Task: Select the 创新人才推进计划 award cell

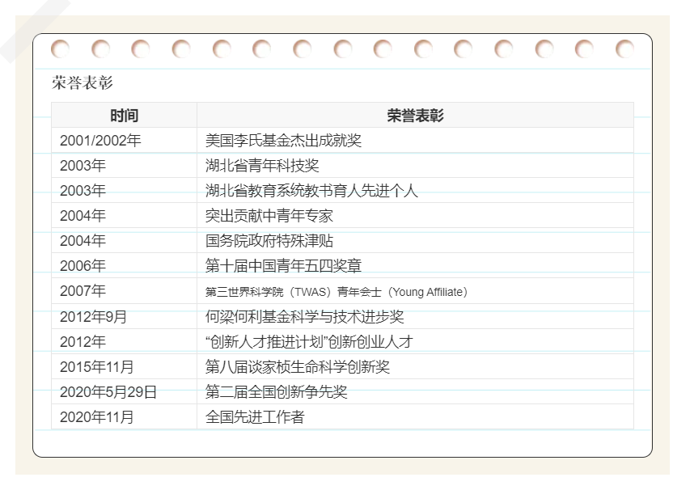Action: [x=309, y=342]
